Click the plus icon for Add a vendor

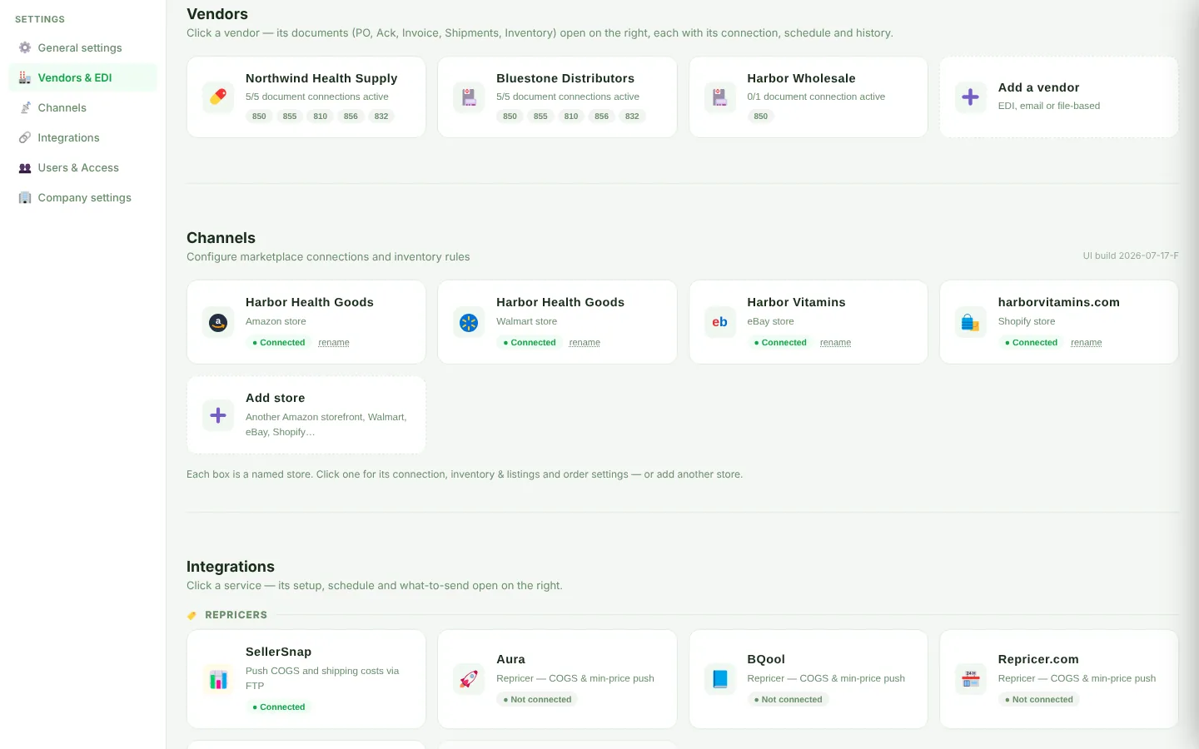click(x=971, y=97)
